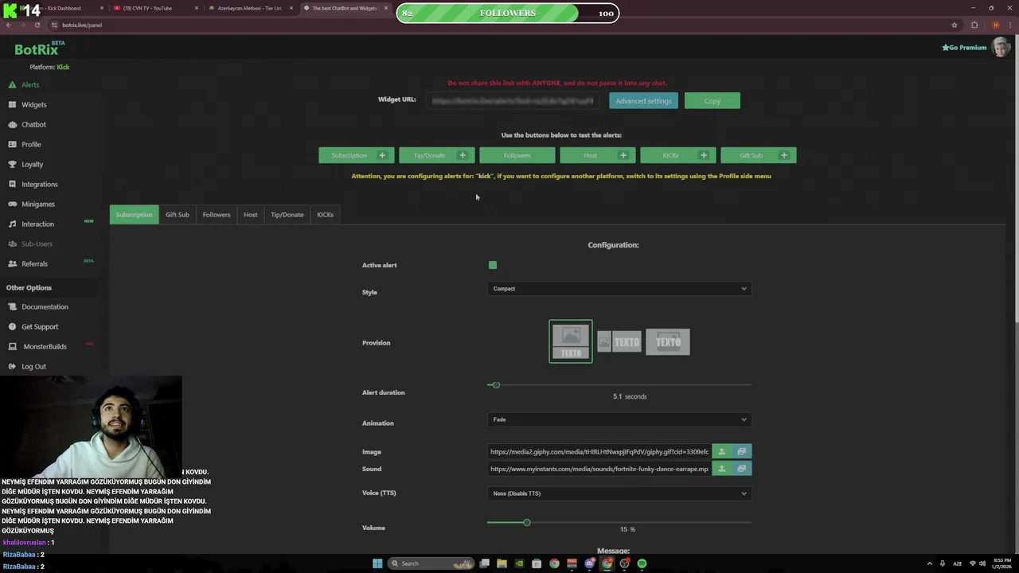Reload the page in browser
Image resolution: width=1019 pixels, height=573 pixels.
tap(37, 25)
